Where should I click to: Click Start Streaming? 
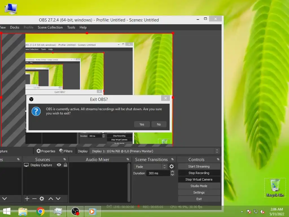click(x=199, y=166)
